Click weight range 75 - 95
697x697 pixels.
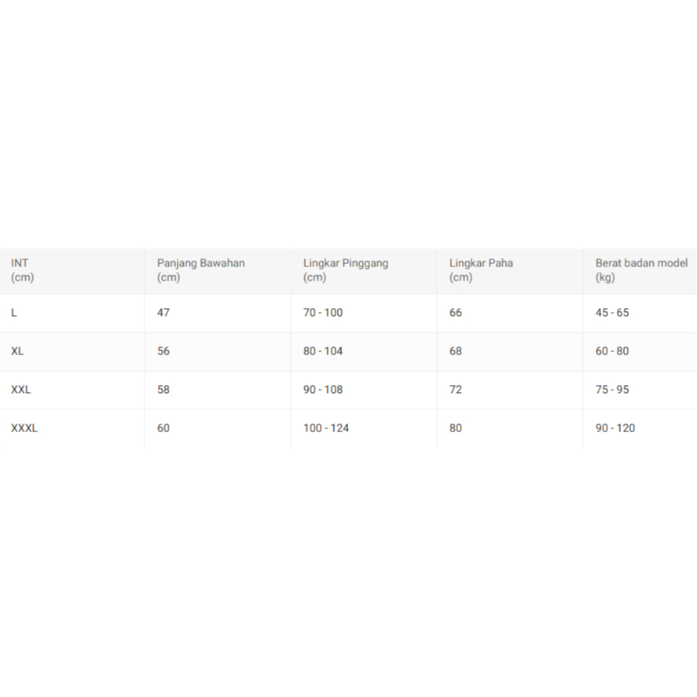tap(612, 390)
